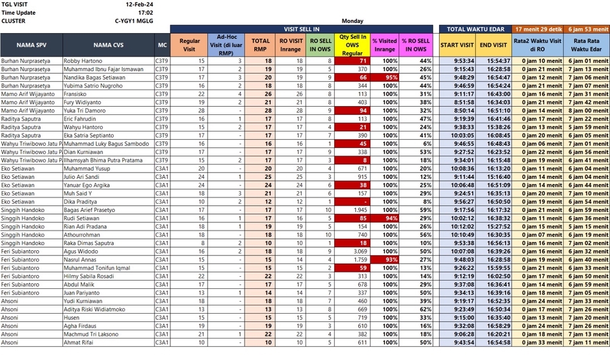The width and height of the screenshot is (610, 355).
Task: Select the Yudi Kurniawan cell
Action: tap(109, 302)
